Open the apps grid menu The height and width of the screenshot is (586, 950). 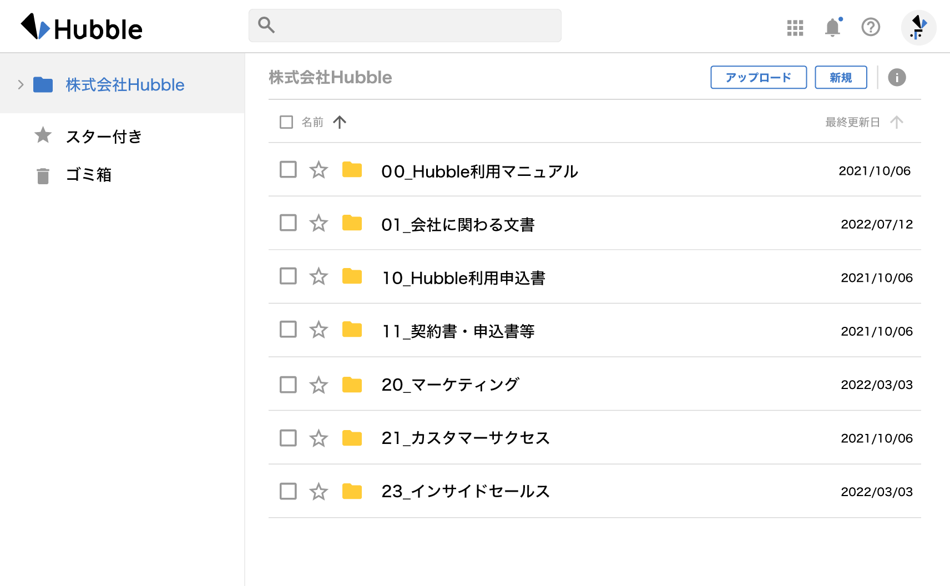pos(795,28)
